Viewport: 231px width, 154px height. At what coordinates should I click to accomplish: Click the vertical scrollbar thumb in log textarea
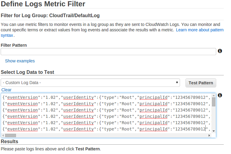(214, 102)
